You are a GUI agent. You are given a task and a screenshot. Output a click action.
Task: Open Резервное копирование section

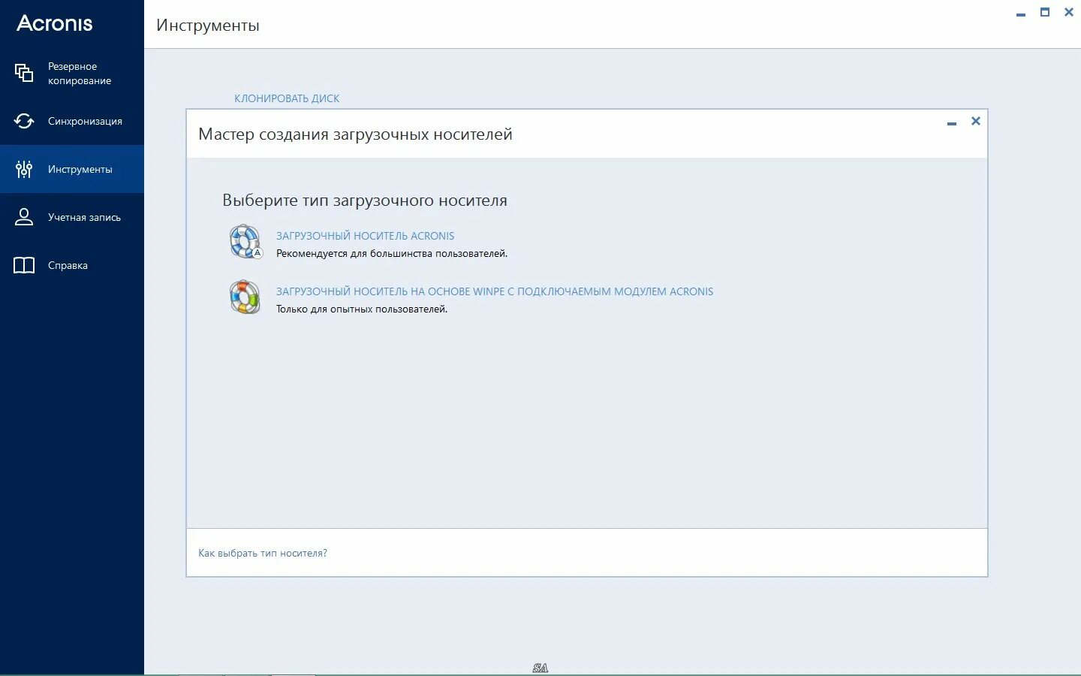point(72,73)
